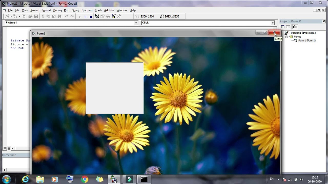Viewport: 328px width, 184px height.
Task: Pause program with the Break button
Action: pyautogui.click(x=85, y=17)
